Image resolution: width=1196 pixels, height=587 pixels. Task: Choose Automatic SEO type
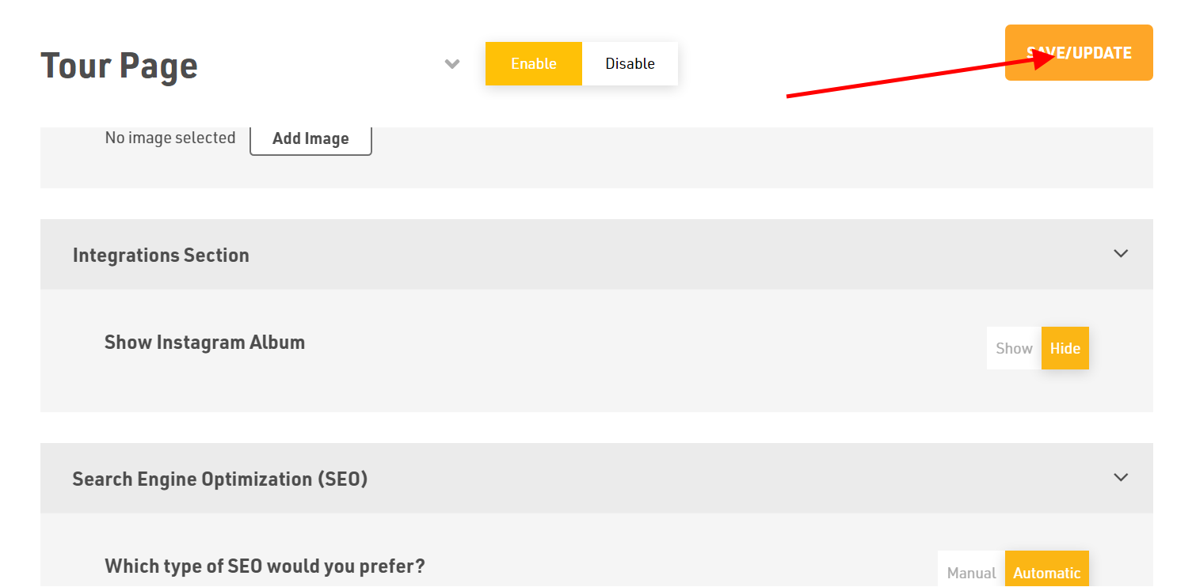point(1047,572)
